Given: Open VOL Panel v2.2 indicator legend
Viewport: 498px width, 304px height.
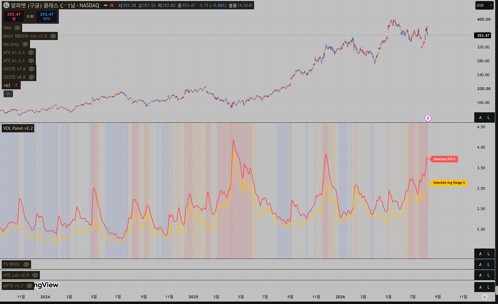Looking at the screenshot, I should (18, 128).
